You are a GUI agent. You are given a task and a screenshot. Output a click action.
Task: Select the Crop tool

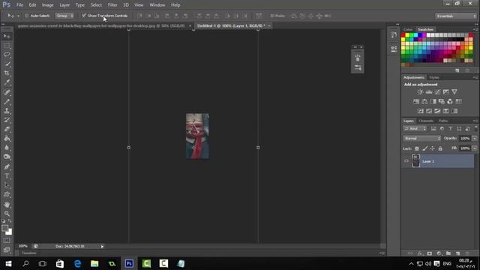pos(7,73)
